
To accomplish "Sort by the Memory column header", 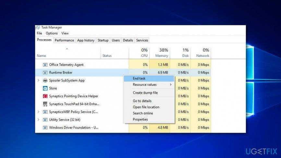I will [162, 56].
